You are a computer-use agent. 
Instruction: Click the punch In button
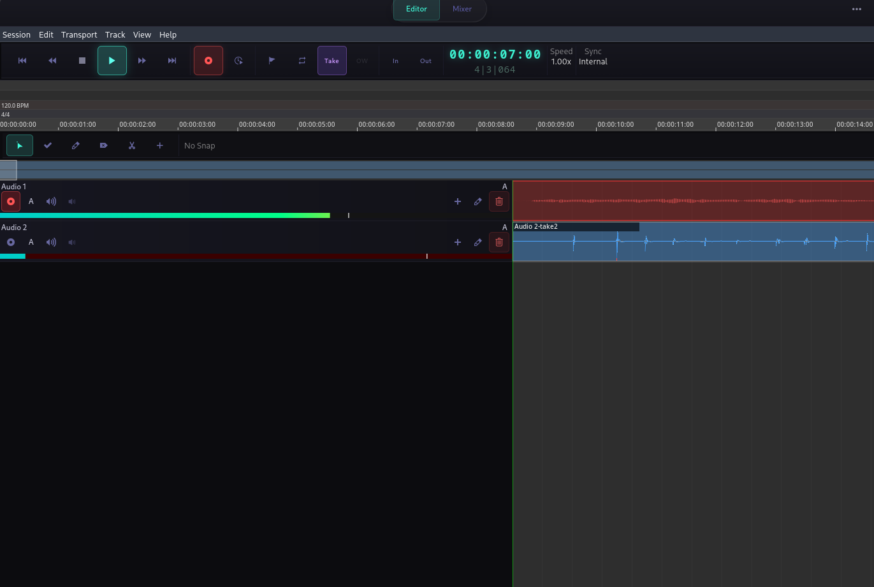395,61
